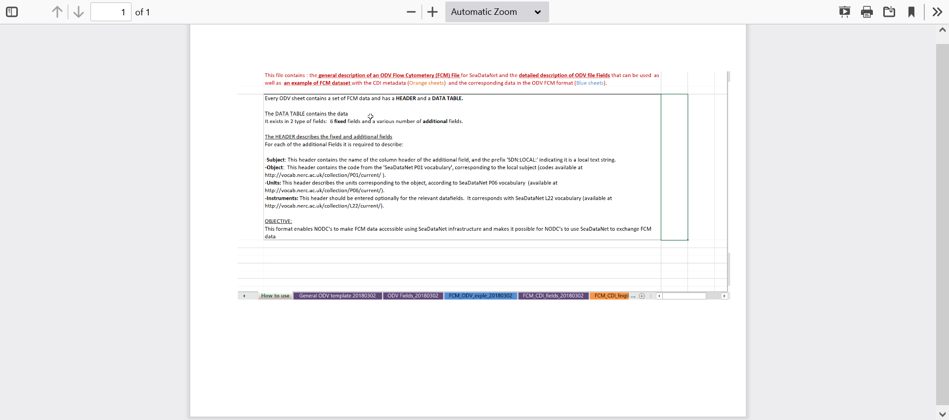The width and height of the screenshot is (949, 420).
Task: Click 'The HEADER describes the fixed and additional fields'
Action: [328, 137]
